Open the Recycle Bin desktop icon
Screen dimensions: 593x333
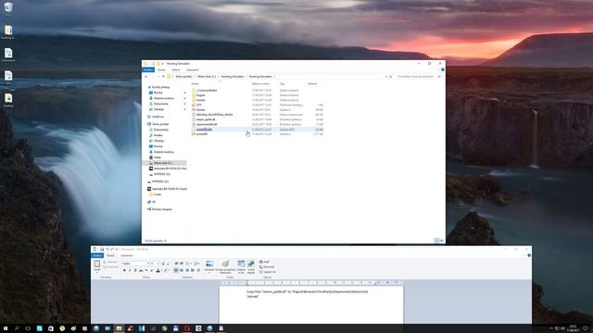click(8, 7)
